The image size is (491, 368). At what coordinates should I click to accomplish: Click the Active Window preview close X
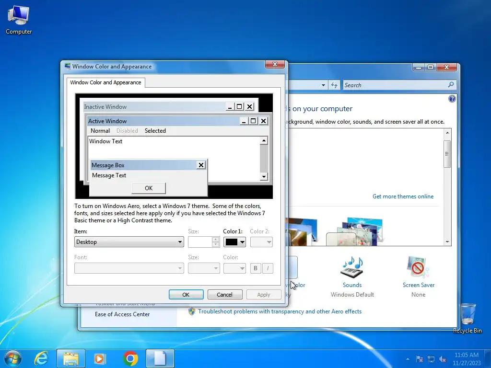(264, 121)
